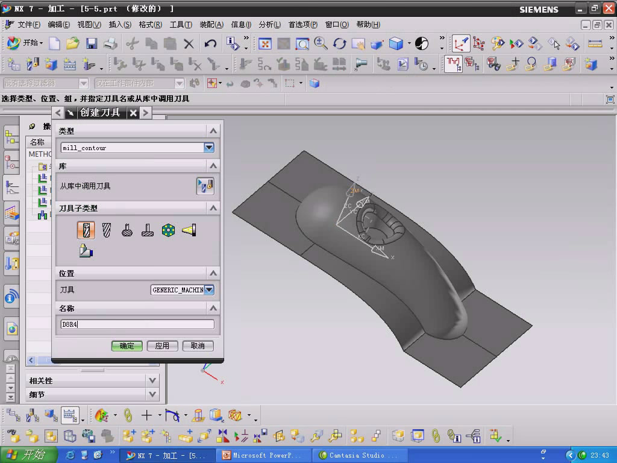Select the ball mill tool subtype icon
617x463 pixels.
coord(107,230)
